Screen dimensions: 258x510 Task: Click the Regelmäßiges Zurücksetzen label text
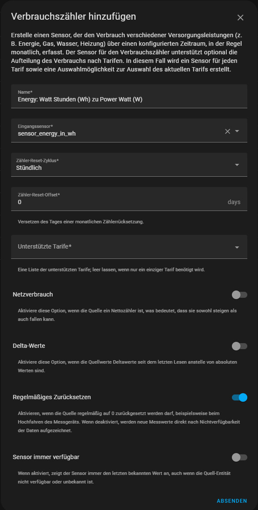[52, 397]
